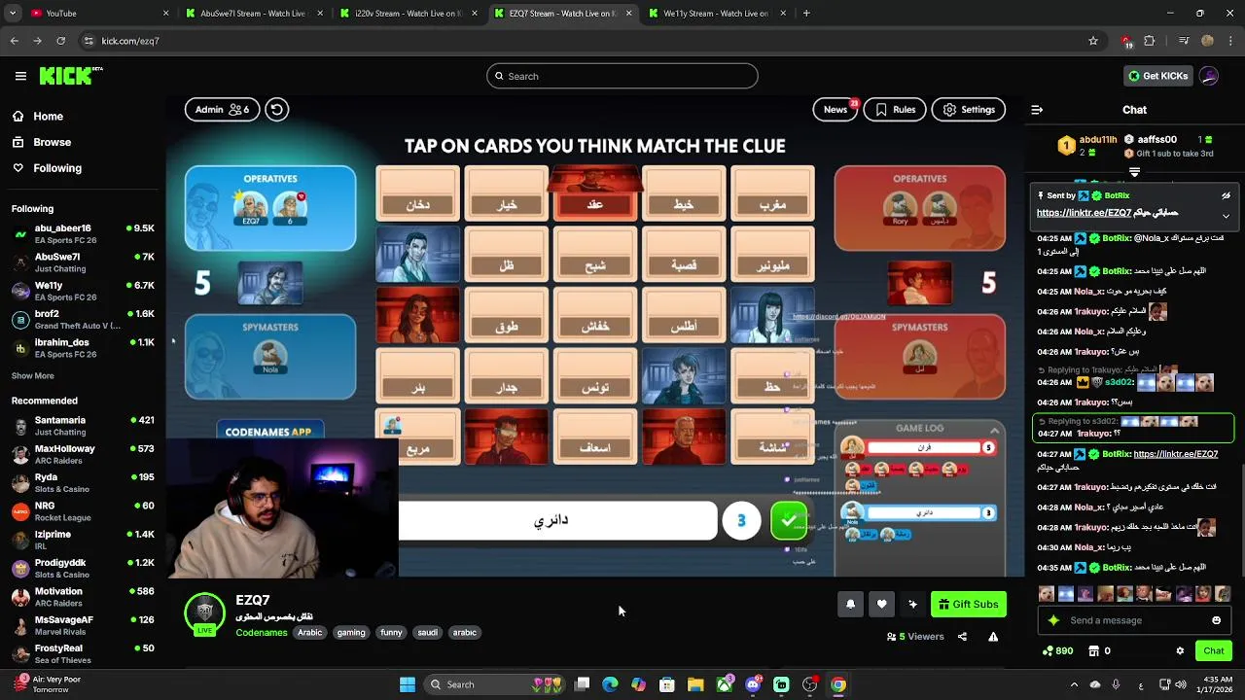This screenshot has height=700, width=1245.
Task: Open the user profile avatar menu
Action: click(1209, 76)
